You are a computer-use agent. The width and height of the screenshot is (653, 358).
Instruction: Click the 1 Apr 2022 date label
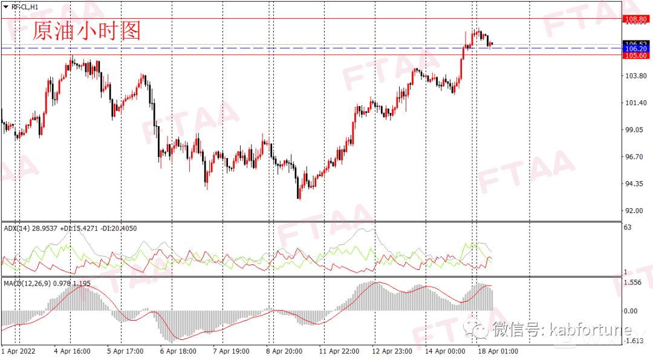[19, 351]
